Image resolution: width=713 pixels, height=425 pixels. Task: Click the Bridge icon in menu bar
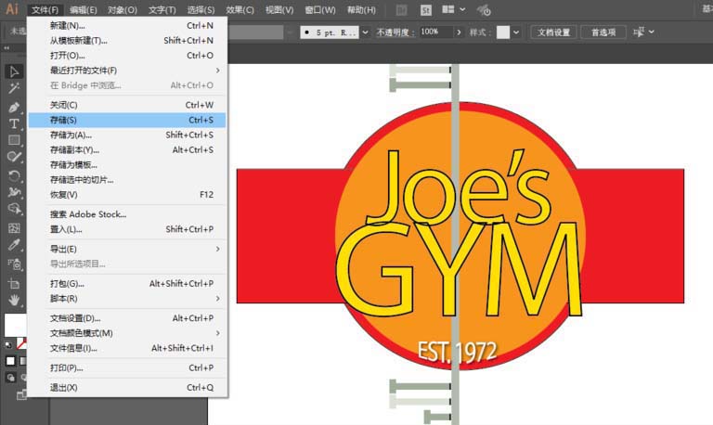(401, 10)
